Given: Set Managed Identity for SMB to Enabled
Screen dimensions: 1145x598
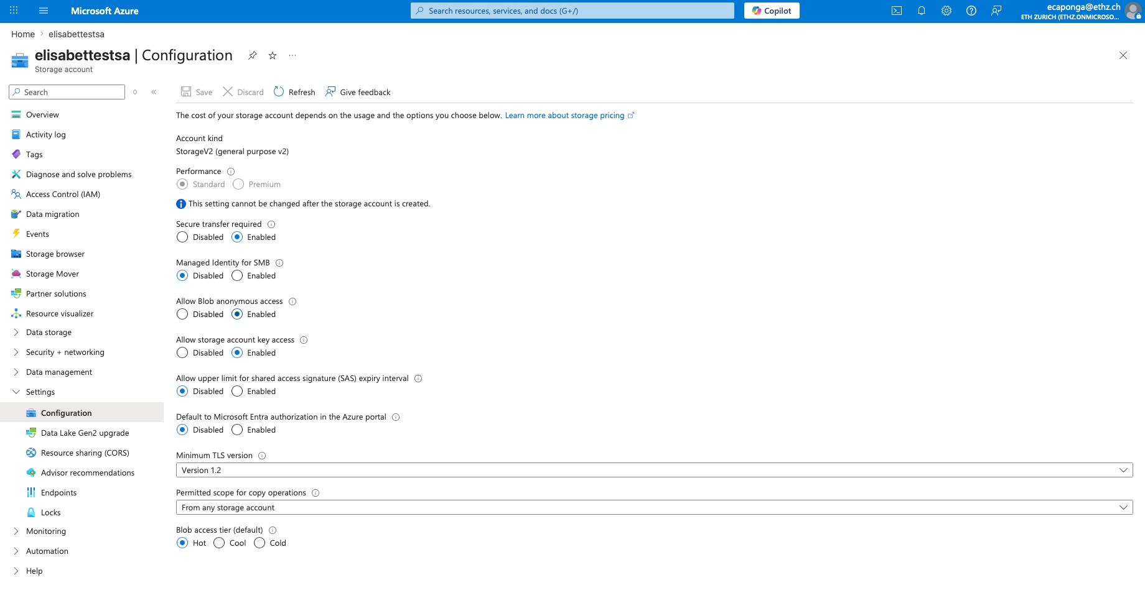Looking at the screenshot, I should (x=237, y=275).
